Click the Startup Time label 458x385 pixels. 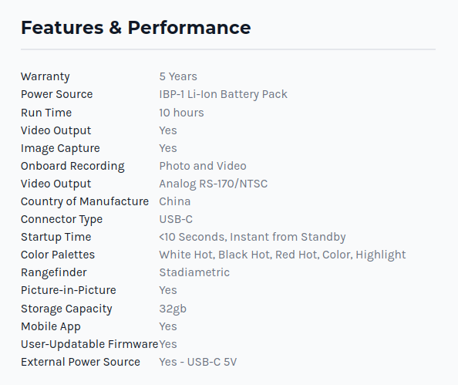pos(56,237)
